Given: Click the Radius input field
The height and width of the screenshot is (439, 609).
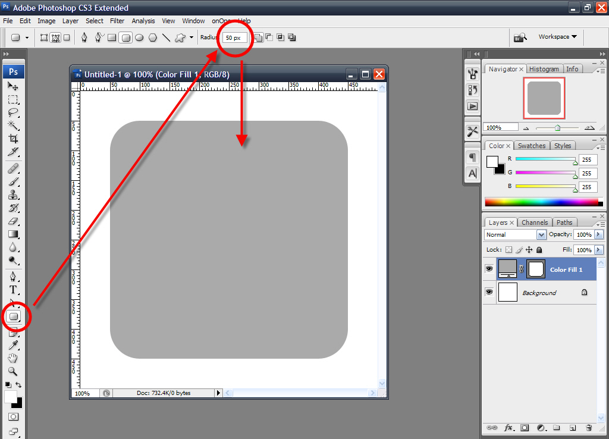Looking at the screenshot, I should 234,37.
